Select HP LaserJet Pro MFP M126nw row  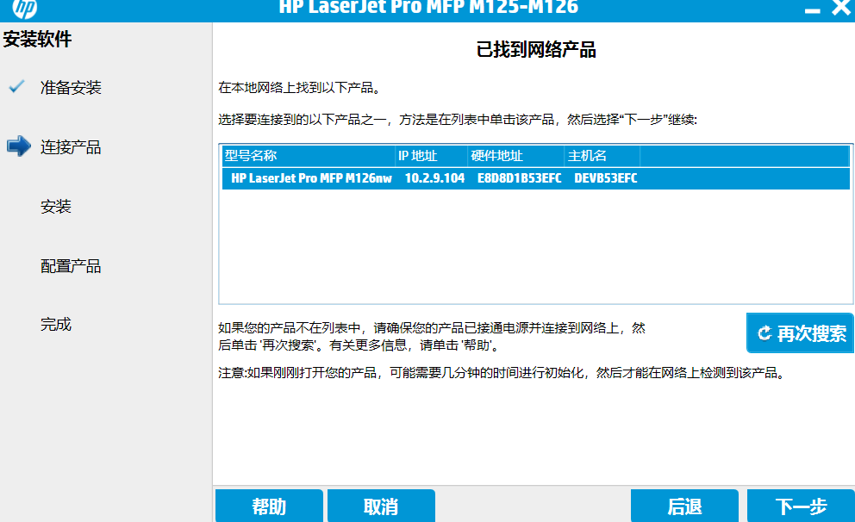click(535, 178)
